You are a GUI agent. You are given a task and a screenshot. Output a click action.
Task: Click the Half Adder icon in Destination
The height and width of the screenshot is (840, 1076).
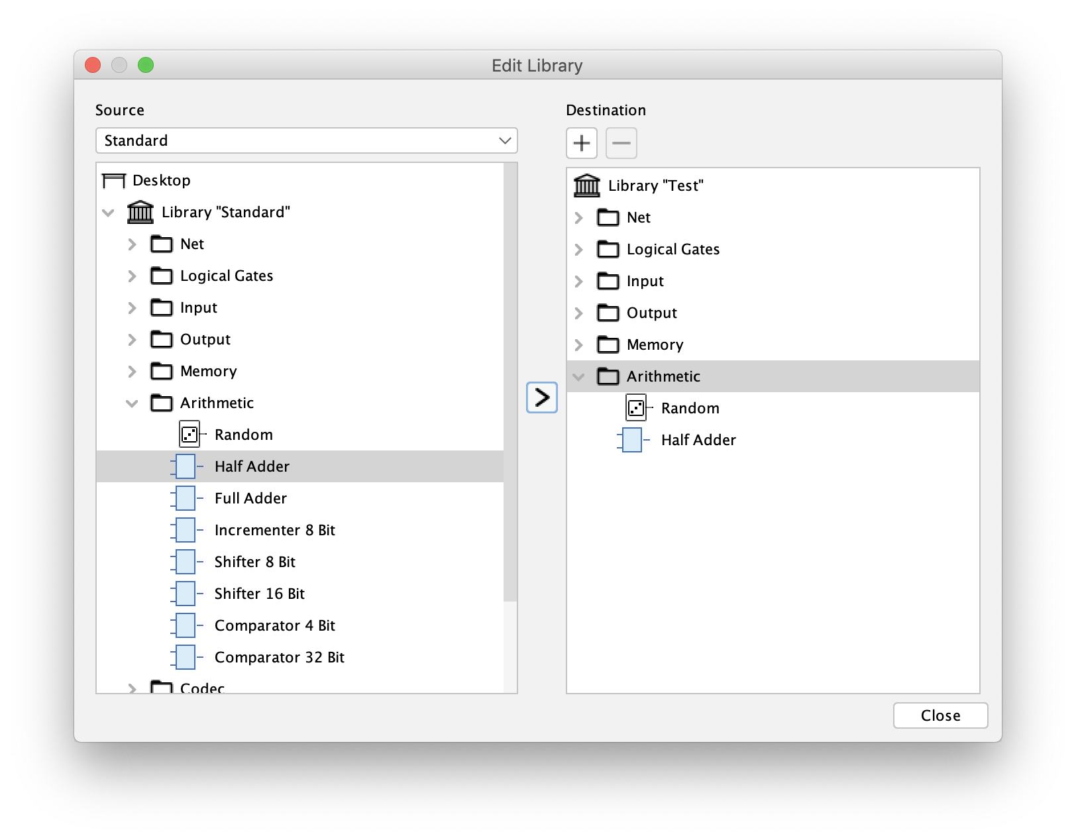coord(632,440)
